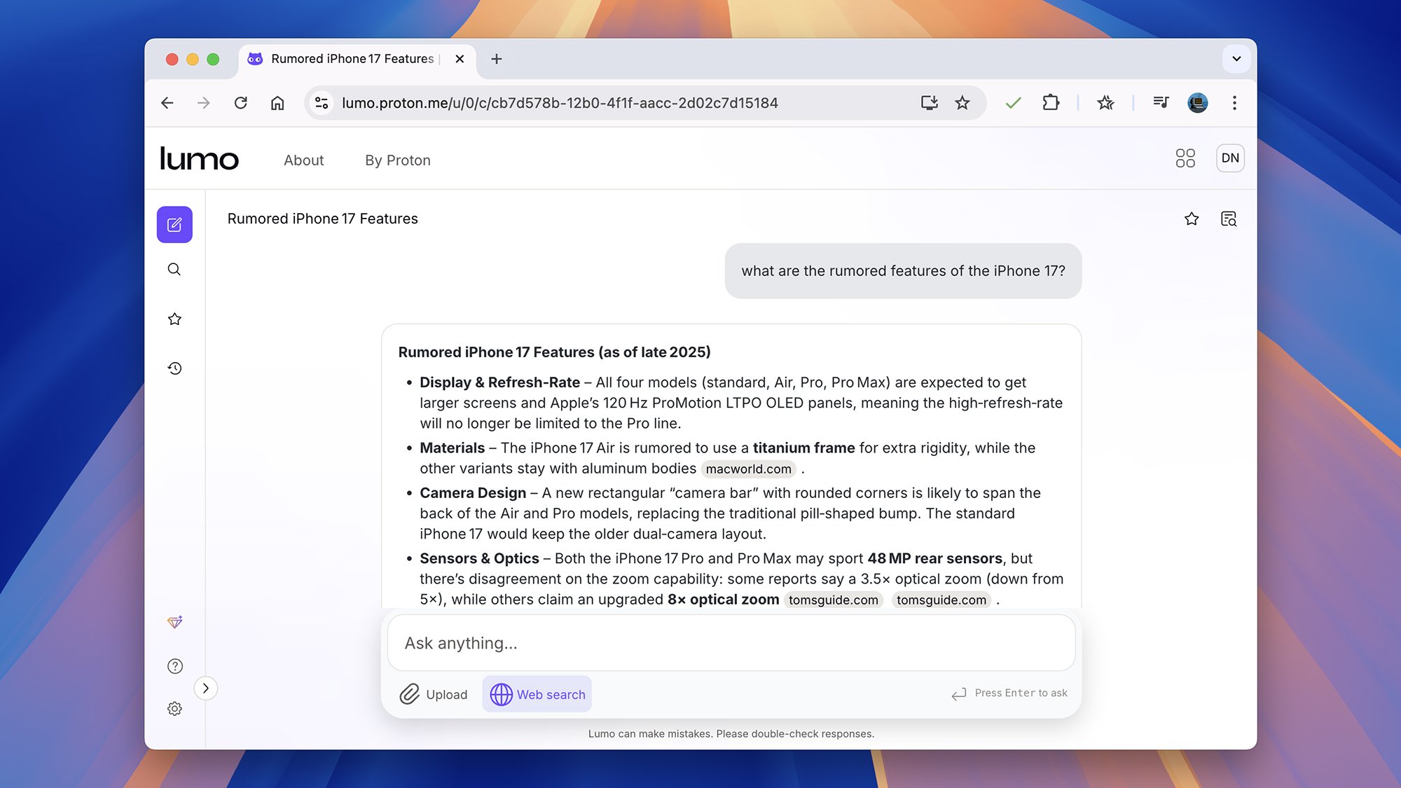The height and width of the screenshot is (788, 1401).
Task: Expand the collapsed sidebar with chevron
Action: point(205,689)
